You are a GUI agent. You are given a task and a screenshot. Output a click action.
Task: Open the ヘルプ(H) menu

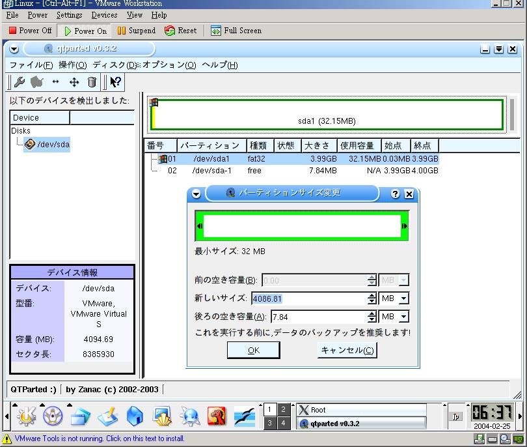220,65
